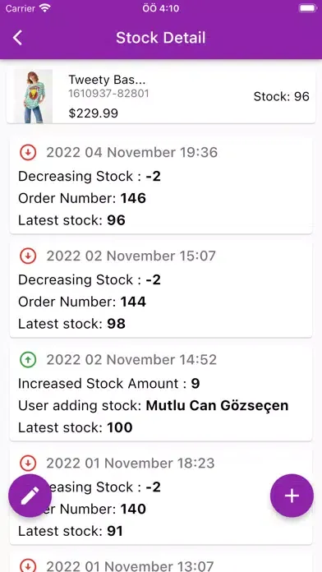Tap the Stock Detail header title
The width and height of the screenshot is (322, 572).
tap(161, 38)
